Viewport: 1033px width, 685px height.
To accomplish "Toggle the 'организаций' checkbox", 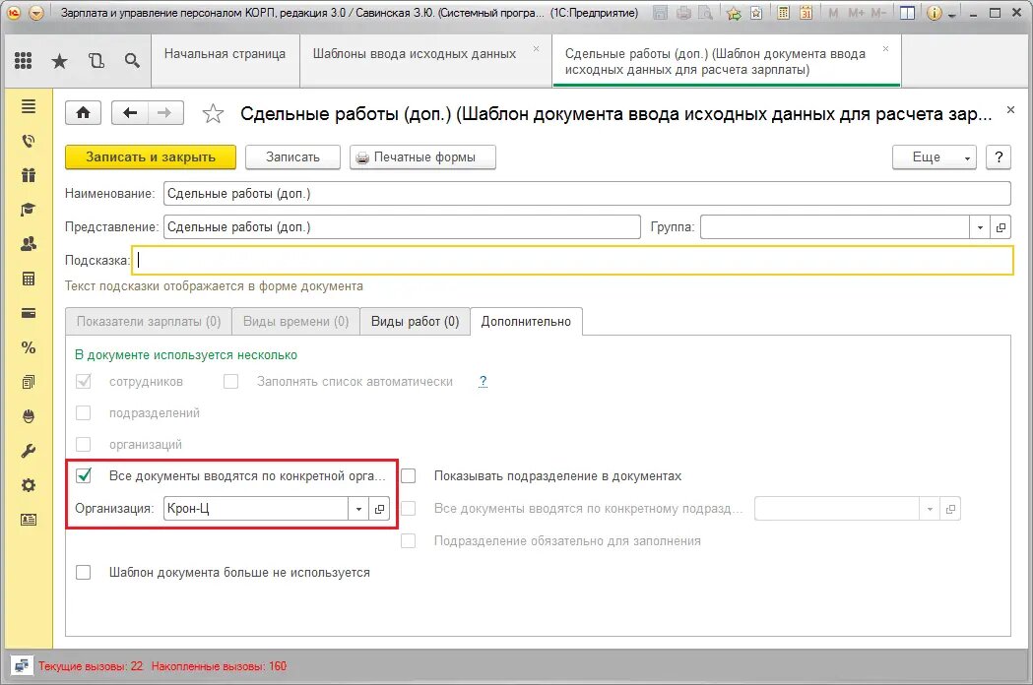I will 83,445.
